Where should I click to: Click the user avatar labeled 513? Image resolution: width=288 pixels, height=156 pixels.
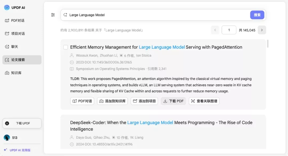coord(7,137)
